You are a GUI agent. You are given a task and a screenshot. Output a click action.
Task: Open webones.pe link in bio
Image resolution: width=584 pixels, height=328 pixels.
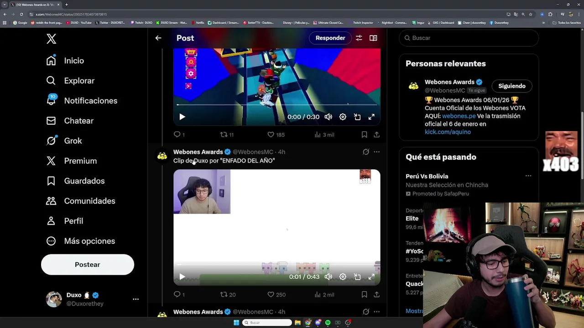pyautogui.click(x=459, y=116)
